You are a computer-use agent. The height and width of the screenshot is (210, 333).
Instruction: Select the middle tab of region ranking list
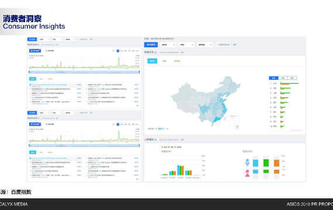coord(283,78)
